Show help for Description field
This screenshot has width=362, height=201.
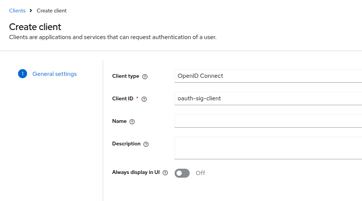[146, 144]
